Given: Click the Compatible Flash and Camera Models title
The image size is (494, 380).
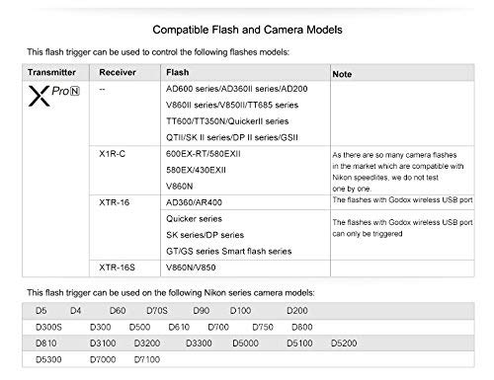Looking at the screenshot, I should 247,30.
